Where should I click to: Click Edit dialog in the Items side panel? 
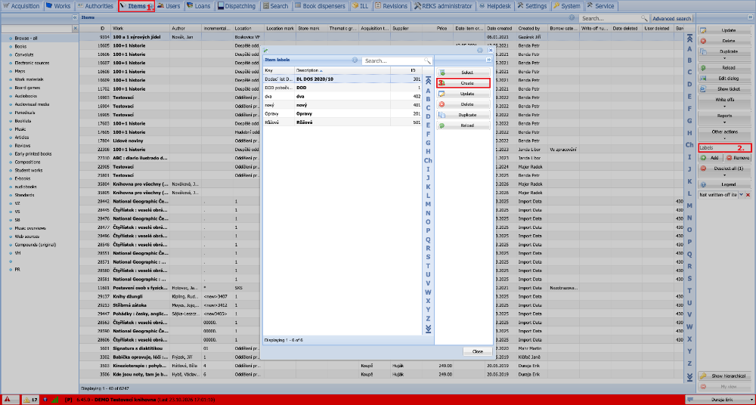[x=725, y=78]
